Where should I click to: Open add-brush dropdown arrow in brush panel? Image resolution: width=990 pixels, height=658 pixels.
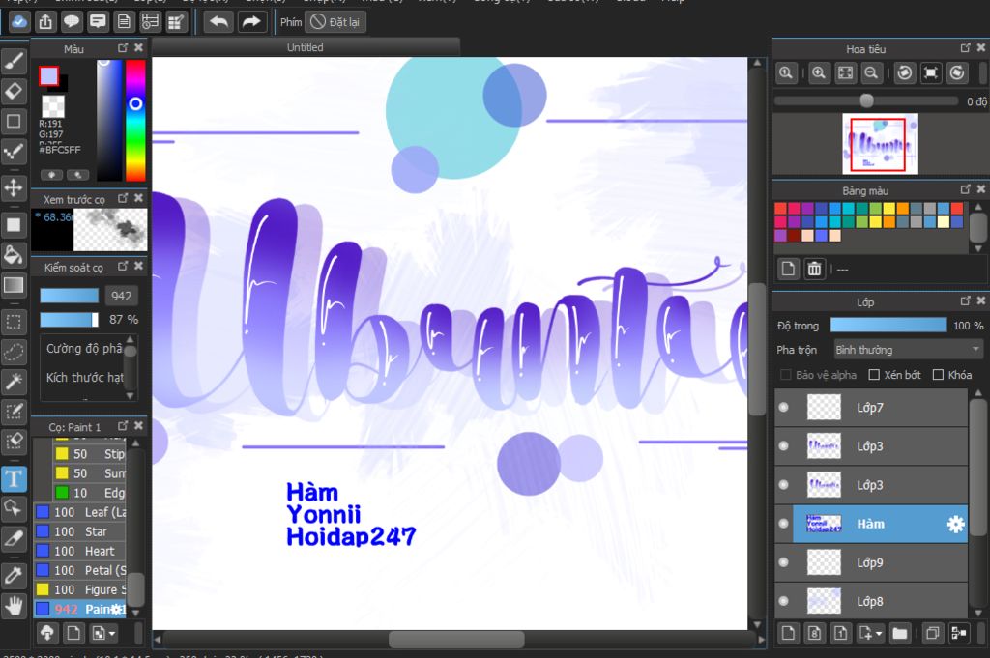(x=112, y=633)
